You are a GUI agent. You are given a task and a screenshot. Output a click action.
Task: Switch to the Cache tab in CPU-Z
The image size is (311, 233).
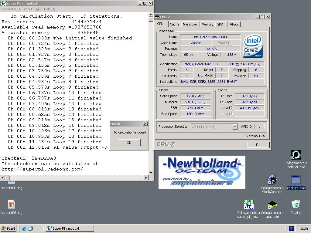(174, 24)
